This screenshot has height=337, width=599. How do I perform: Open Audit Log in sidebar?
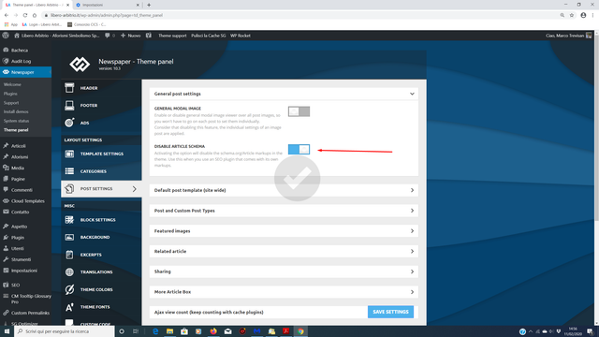(x=21, y=61)
